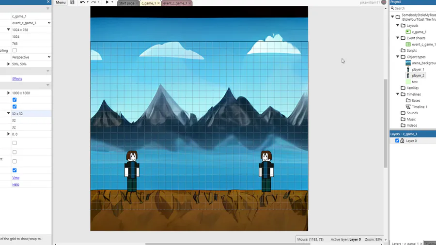
Task: Click the Zoom: 83% status text
Action: (374, 239)
